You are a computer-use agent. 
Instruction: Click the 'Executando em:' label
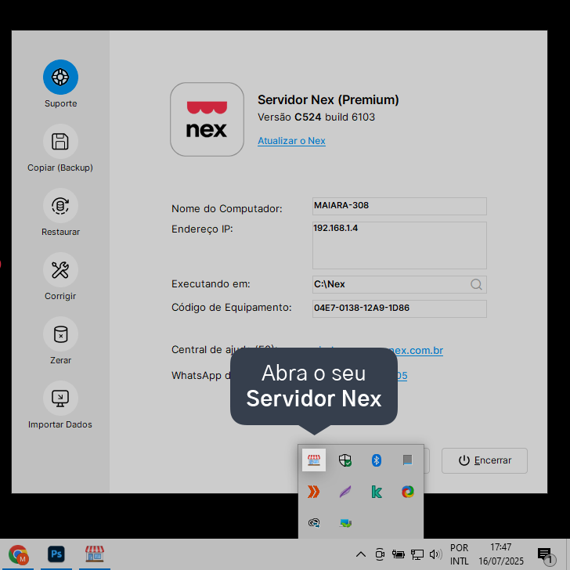211,284
